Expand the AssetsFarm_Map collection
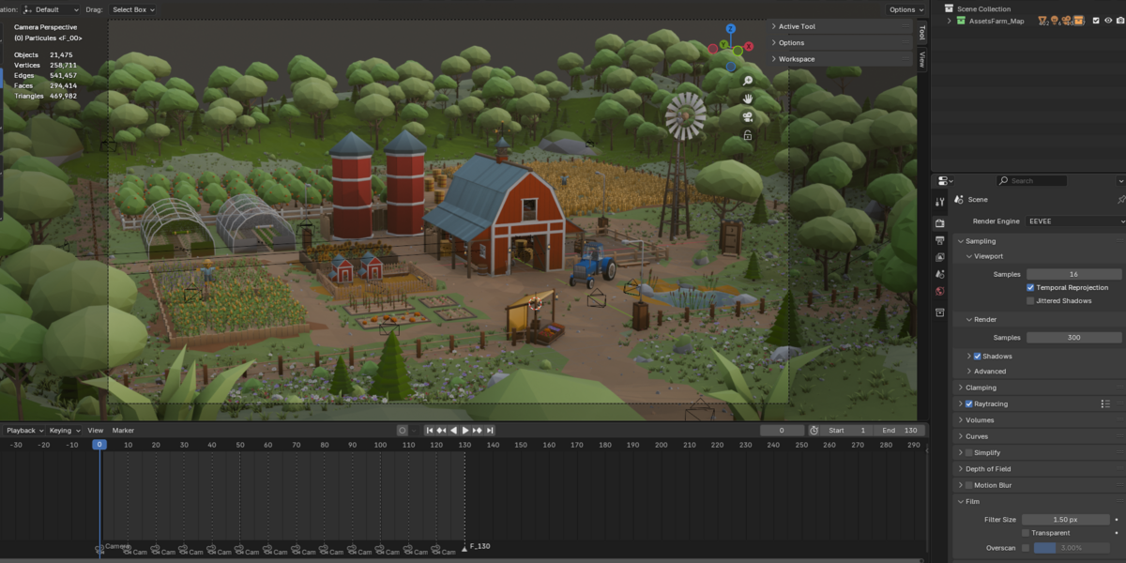 (x=949, y=21)
